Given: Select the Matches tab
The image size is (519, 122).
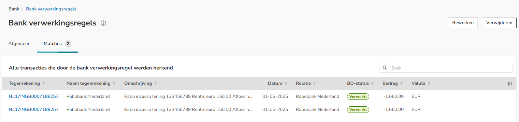Looking at the screenshot, I should (57, 44).
